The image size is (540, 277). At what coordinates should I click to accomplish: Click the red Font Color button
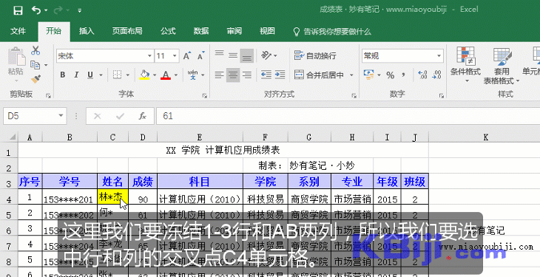tap(166, 75)
